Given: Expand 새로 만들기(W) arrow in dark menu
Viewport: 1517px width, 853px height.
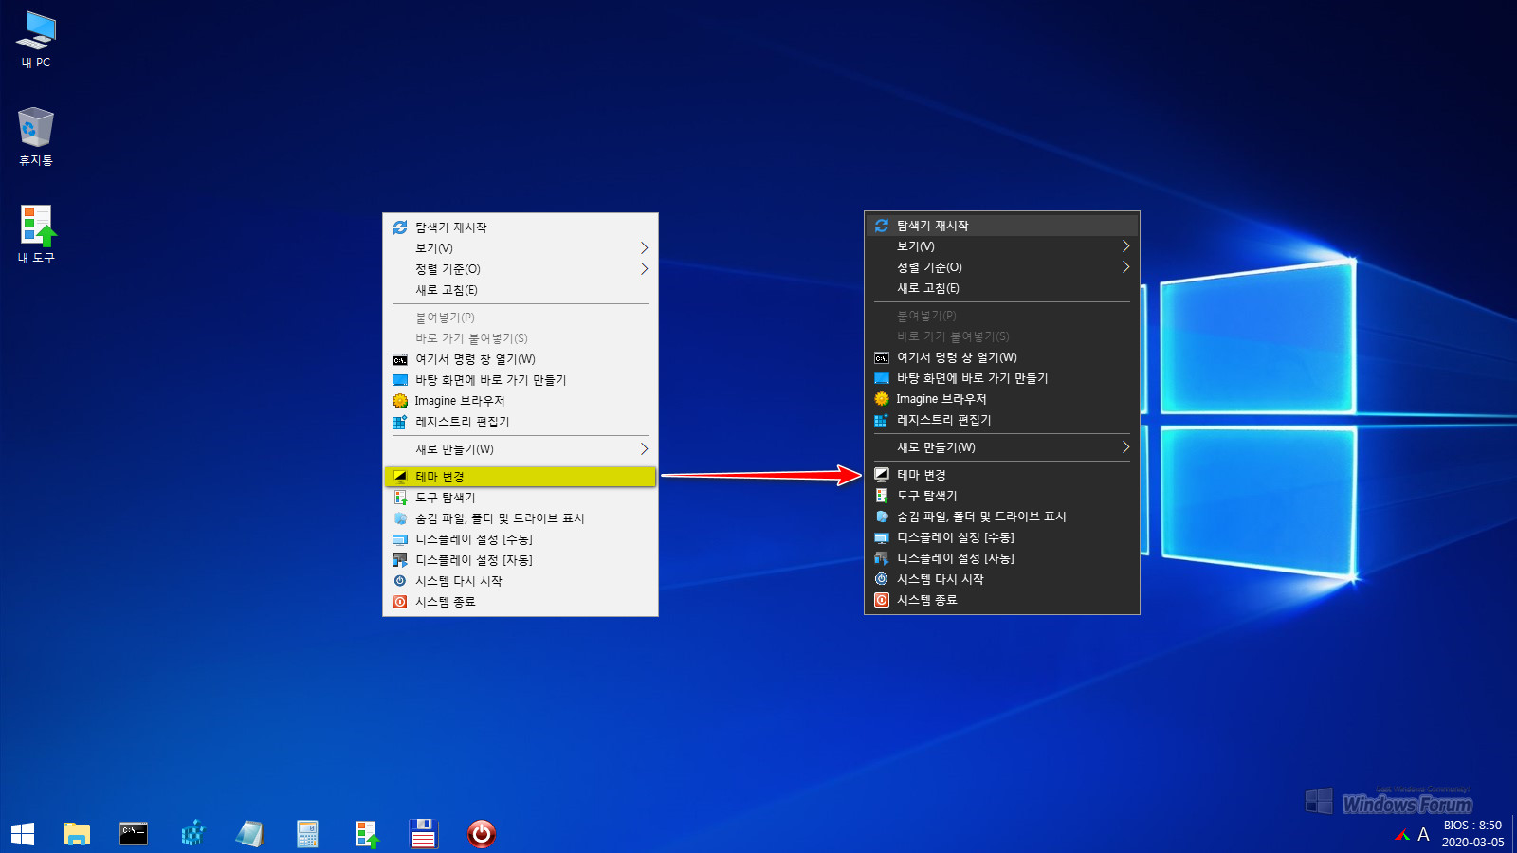Looking at the screenshot, I should coord(1125,447).
